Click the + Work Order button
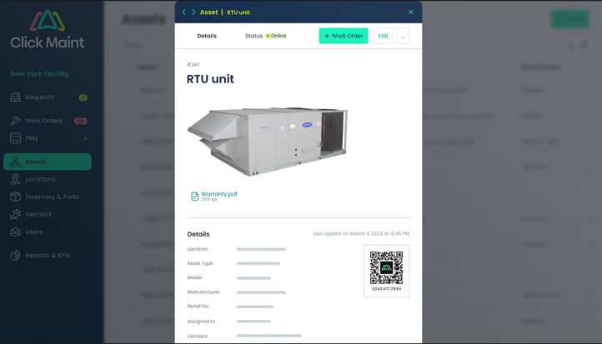Viewport: 602px width, 344px height. (x=343, y=36)
